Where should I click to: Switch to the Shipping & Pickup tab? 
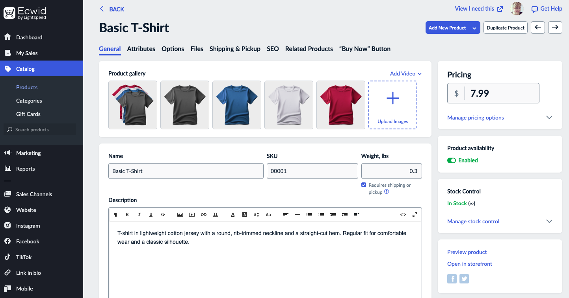[x=235, y=49]
